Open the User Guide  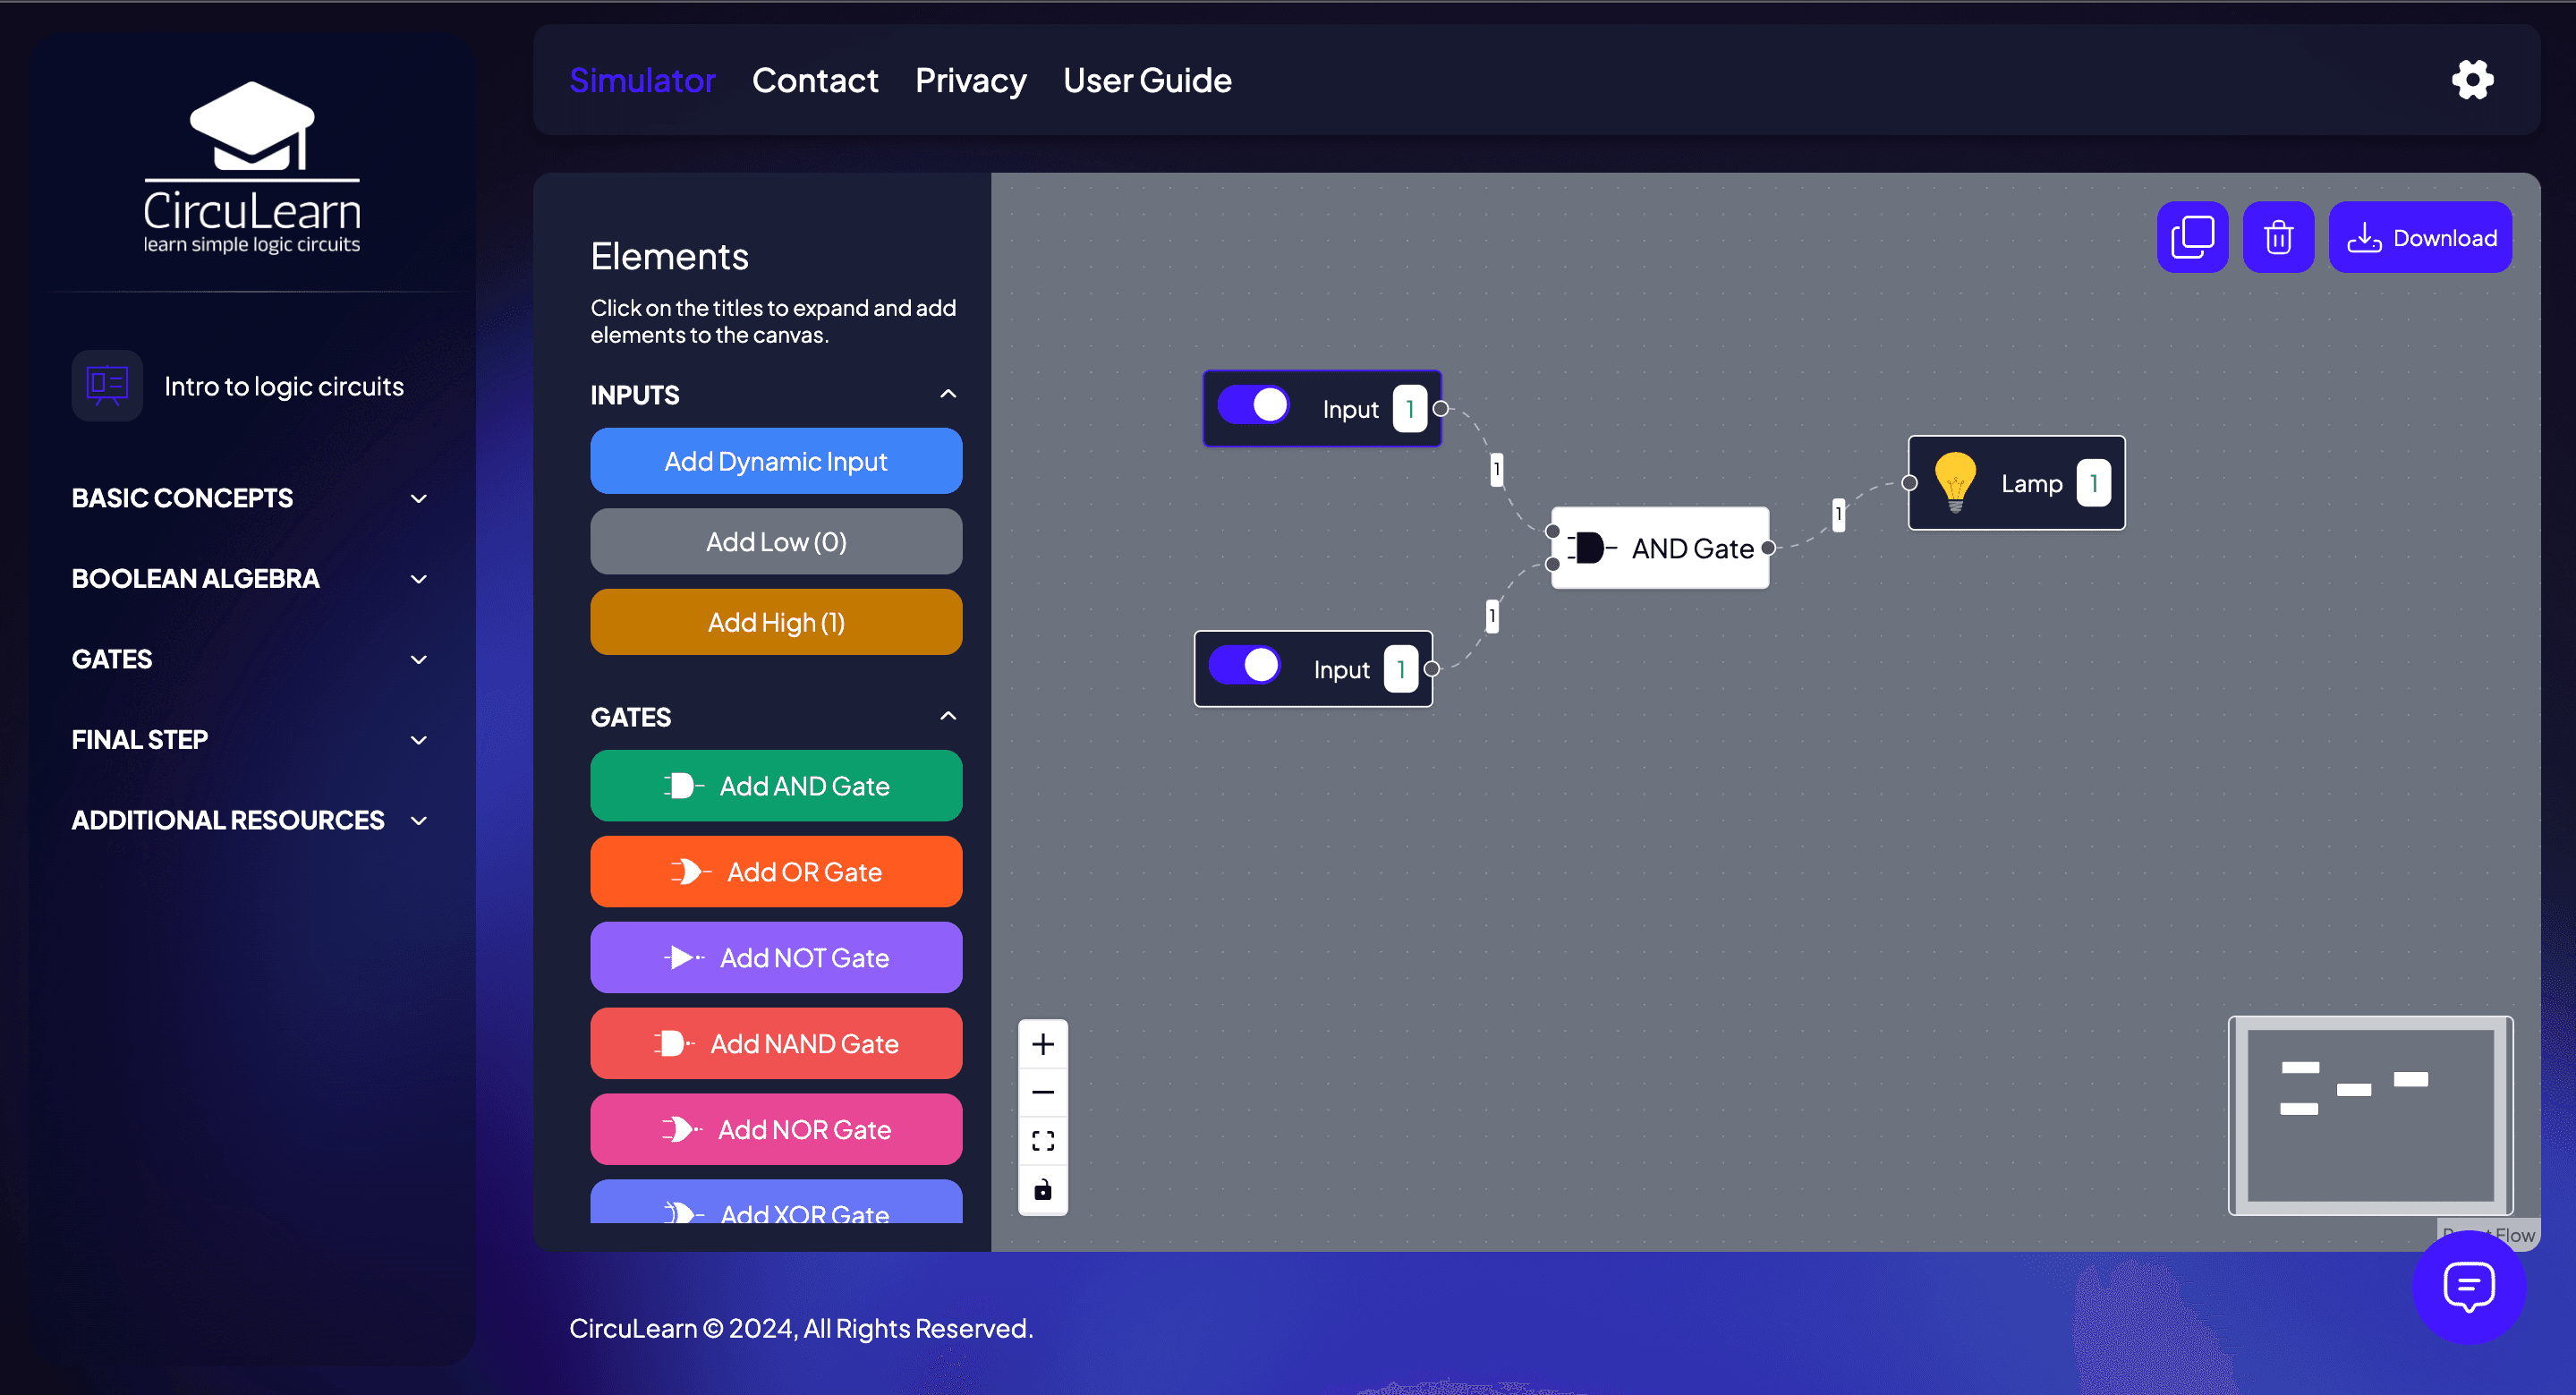[1147, 80]
